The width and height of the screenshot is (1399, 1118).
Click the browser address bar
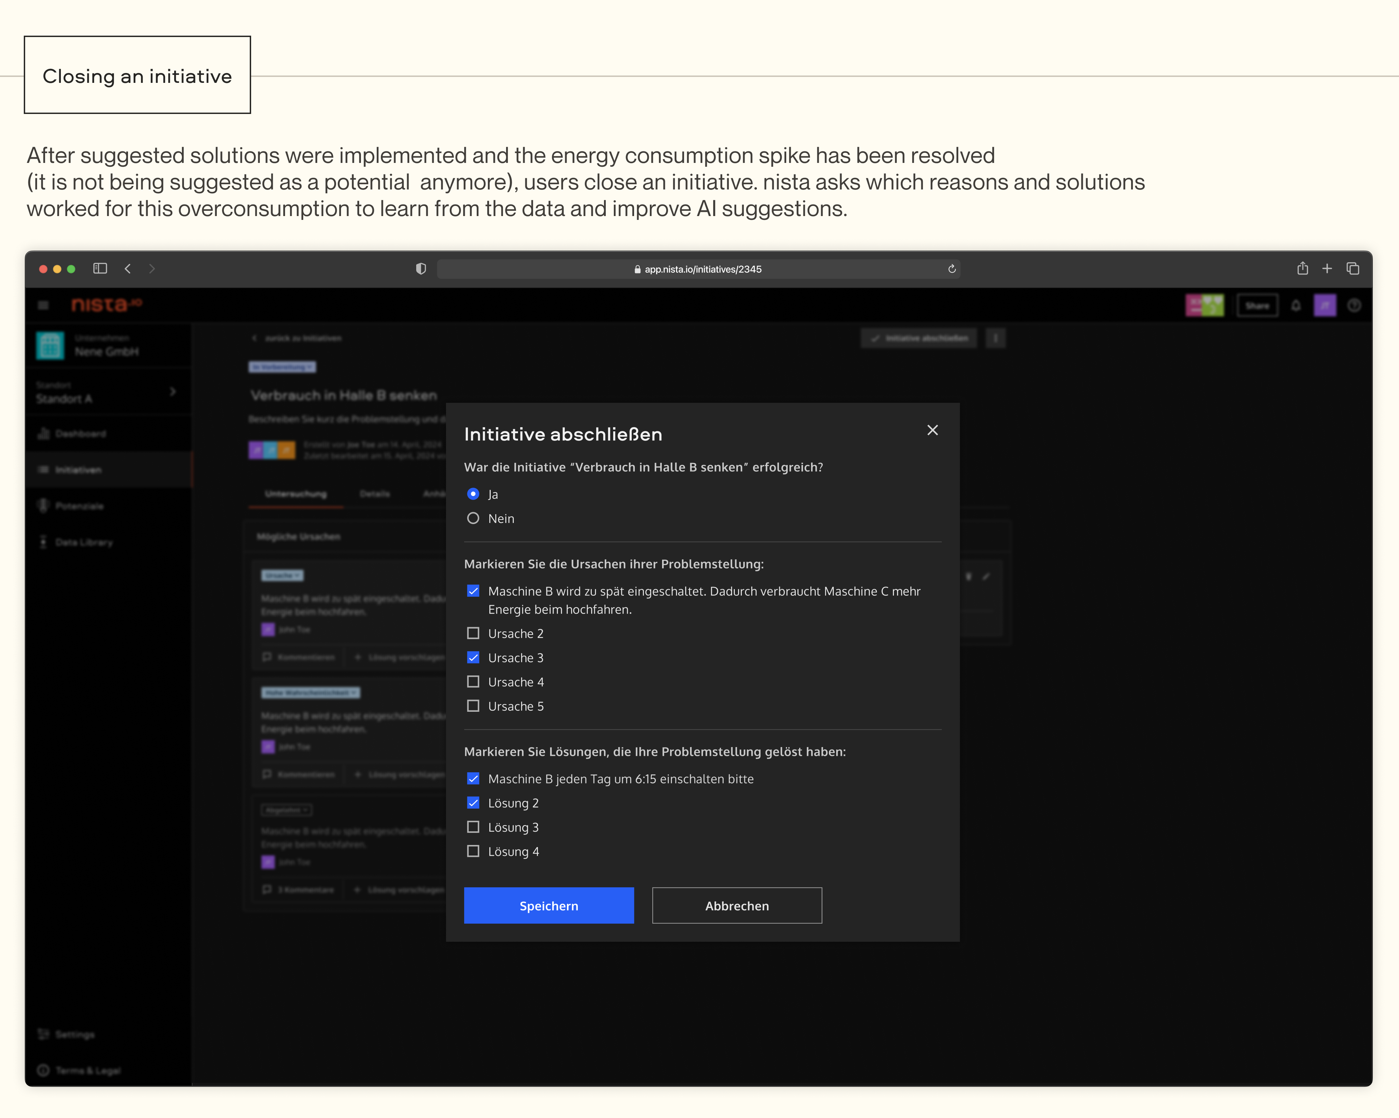[698, 269]
